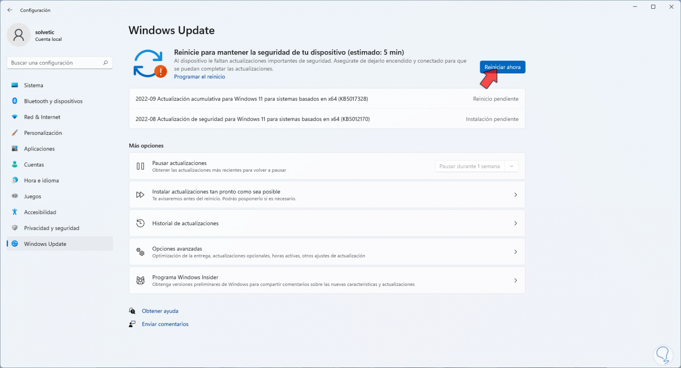Screen dimensions: 681x368
Task: Click the Aplicaciones icon
Action: coord(15,149)
